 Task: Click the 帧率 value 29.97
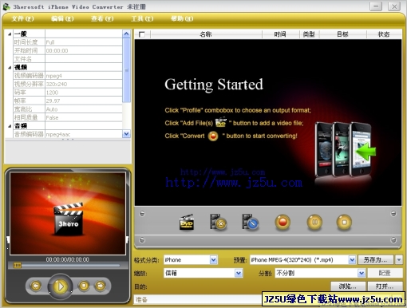(x=84, y=101)
